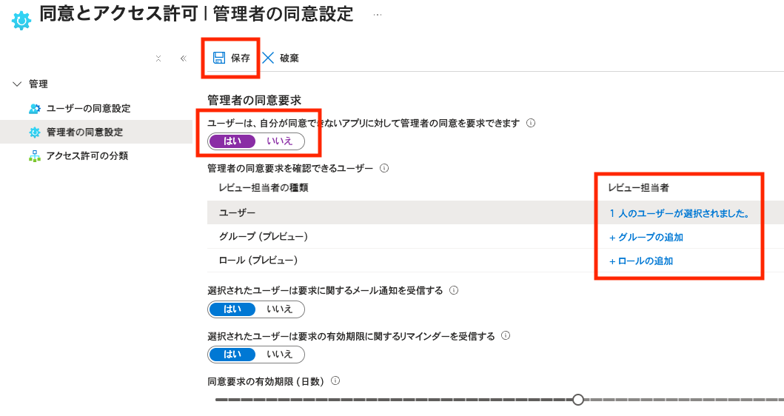This screenshot has height=416, width=784.
Task: Click the up-down expand arrows in sidebar header
Action: point(158,58)
